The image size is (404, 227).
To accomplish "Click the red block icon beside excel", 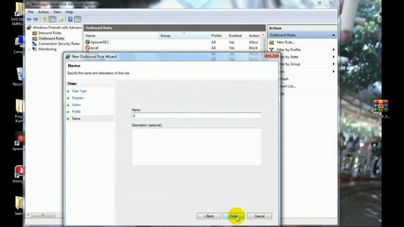I will coord(87,48).
